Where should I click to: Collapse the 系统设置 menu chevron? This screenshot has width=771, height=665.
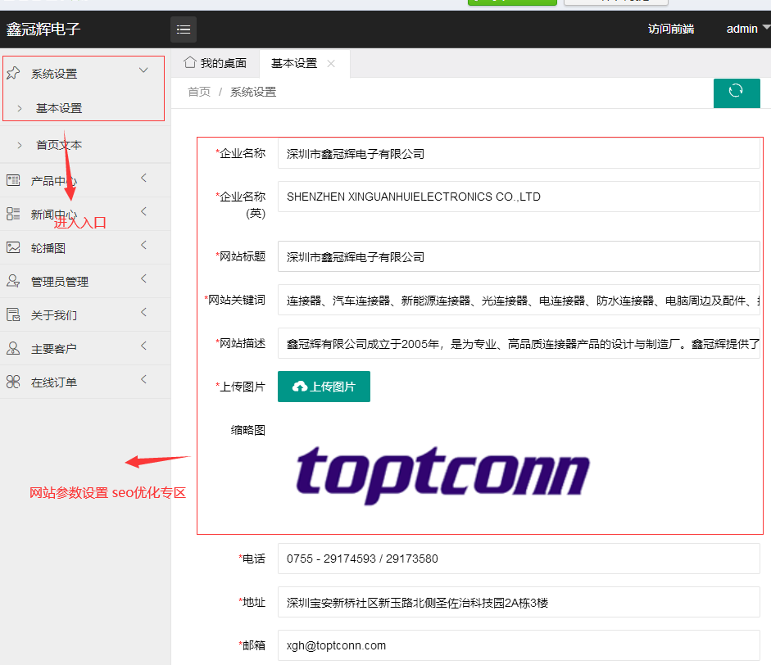coord(143,71)
